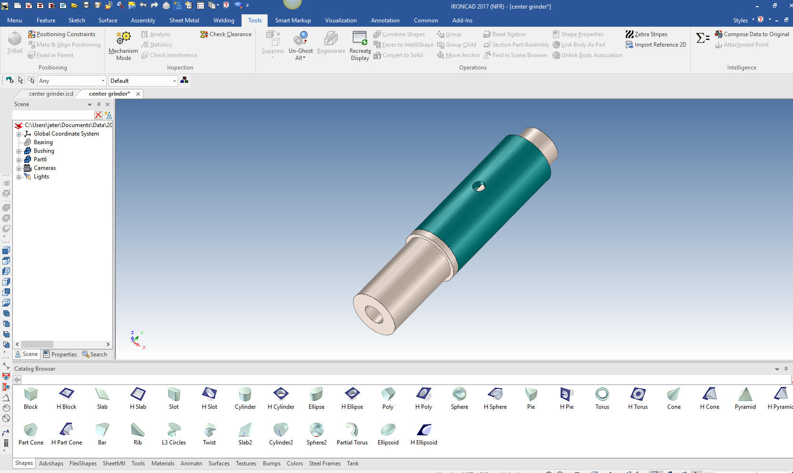The height and width of the screenshot is (473, 793).
Task: Expand the Bushing tree node
Action: coord(19,151)
